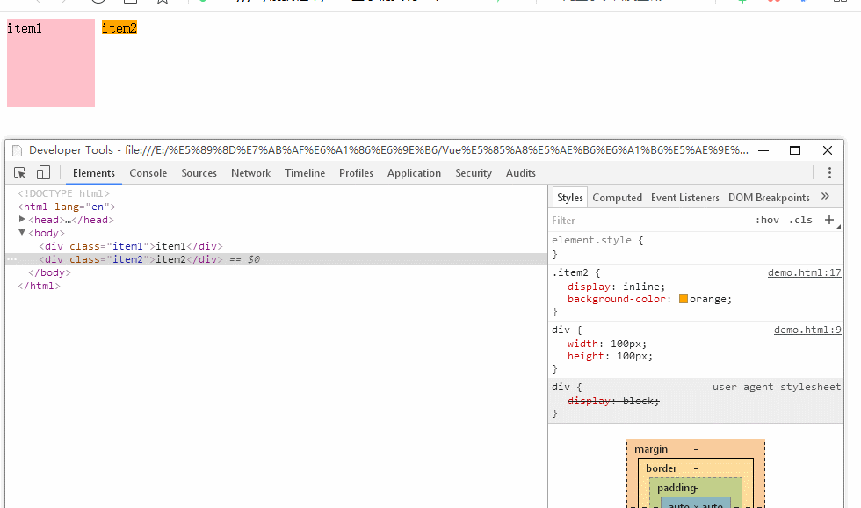Viewport: 861px width, 508px height.
Task: Click the padding label in box model
Action: 676,488
